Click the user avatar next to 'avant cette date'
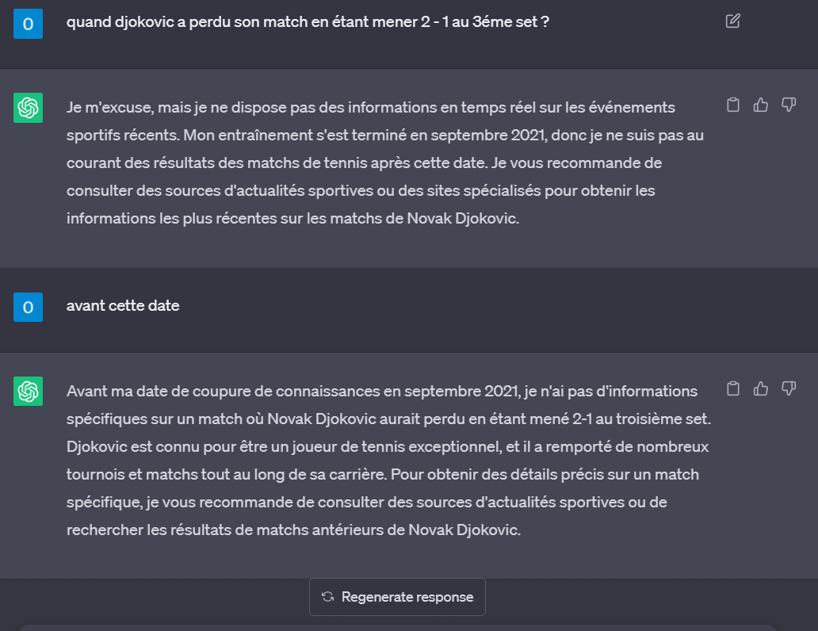This screenshot has width=818, height=631. pos(28,307)
